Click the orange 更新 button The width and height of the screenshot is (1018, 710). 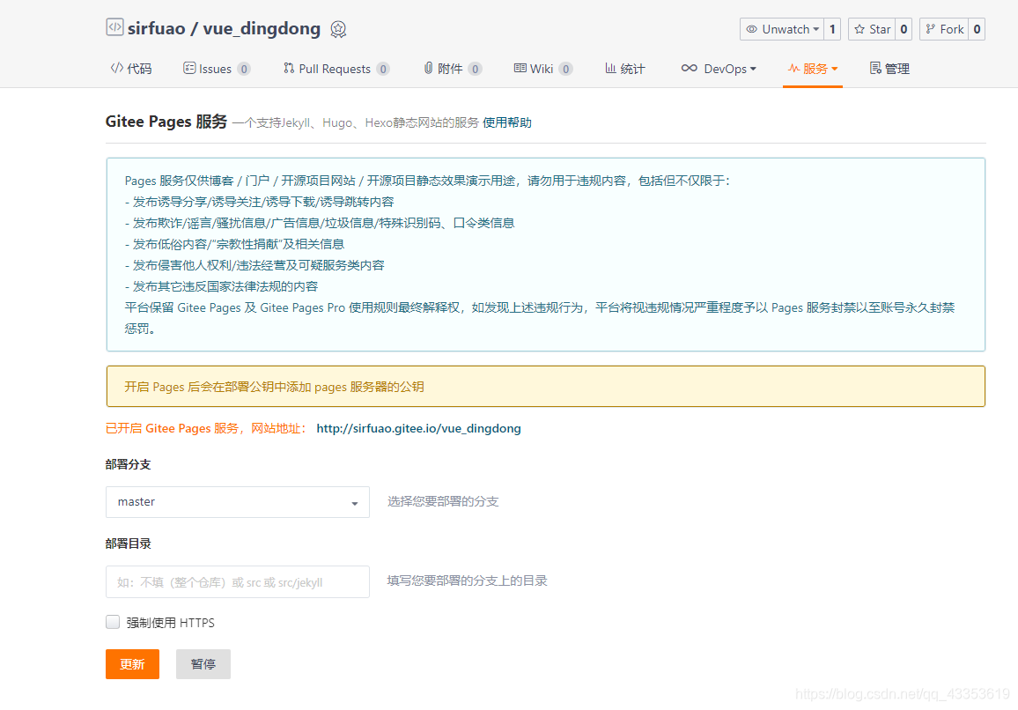coord(132,664)
